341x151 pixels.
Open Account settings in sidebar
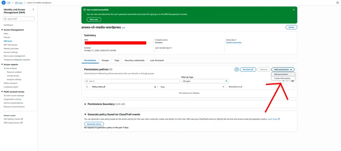(x=11, y=52)
